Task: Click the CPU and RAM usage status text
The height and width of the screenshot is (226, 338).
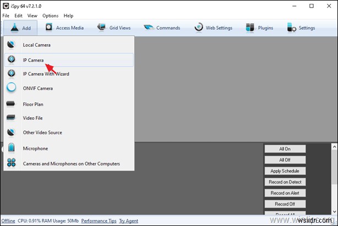Action: (48, 221)
